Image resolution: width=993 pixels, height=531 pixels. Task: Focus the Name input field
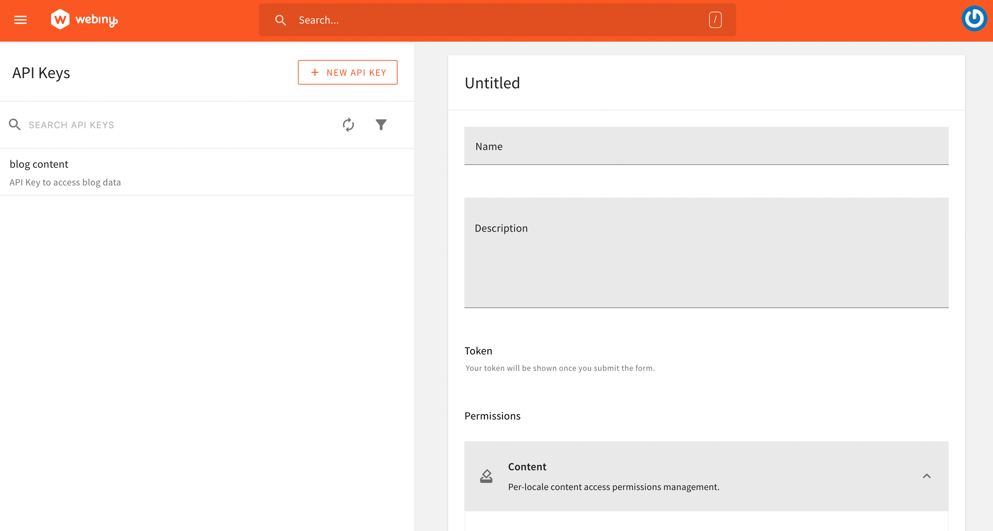click(x=706, y=146)
